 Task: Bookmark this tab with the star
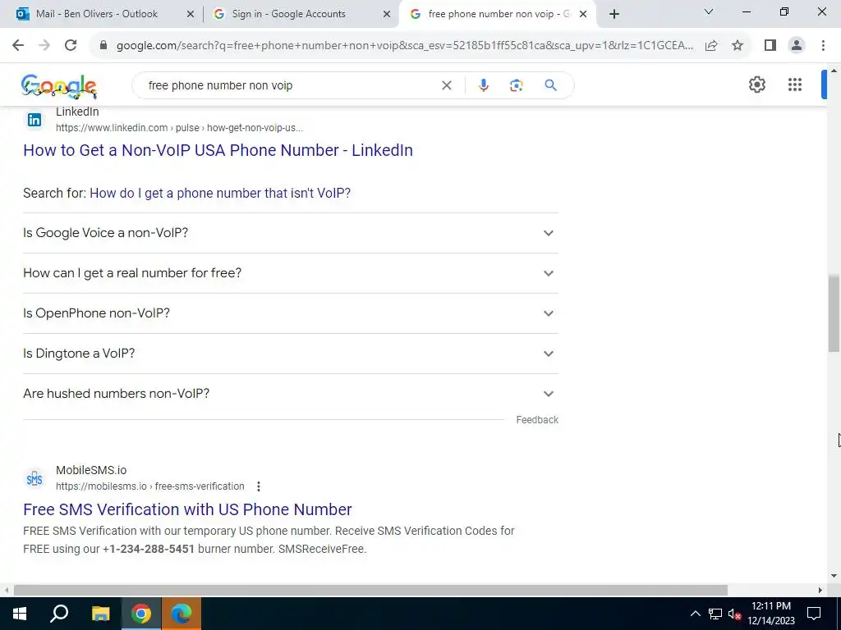(738, 46)
